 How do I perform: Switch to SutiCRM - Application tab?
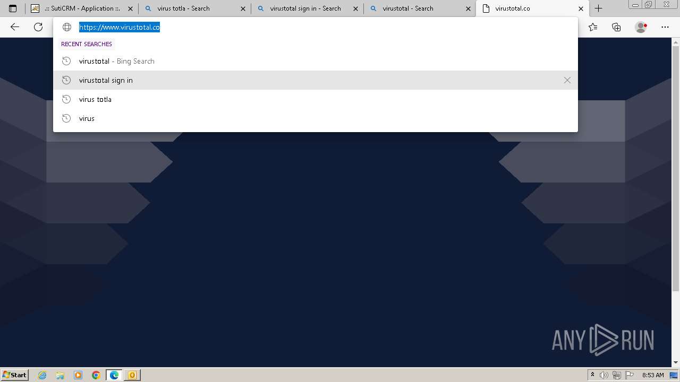point(82,8)
